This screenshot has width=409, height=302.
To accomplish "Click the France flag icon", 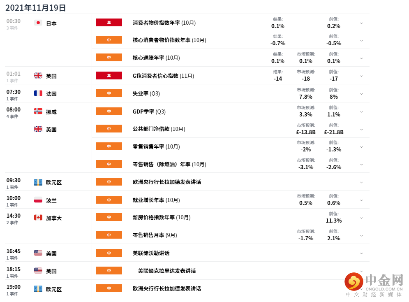I will pyautogui.click(x=38, y=93).
